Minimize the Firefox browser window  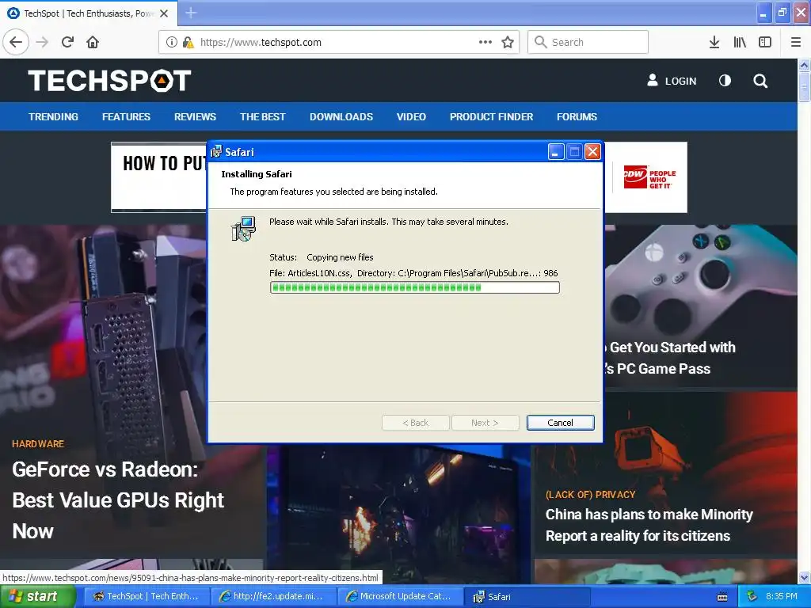pyautogui.click(x=763, y=13)
